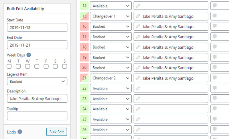Open tooltip comment icon for day 16
Screen dimensions: 229x139
tap(214, 26)
